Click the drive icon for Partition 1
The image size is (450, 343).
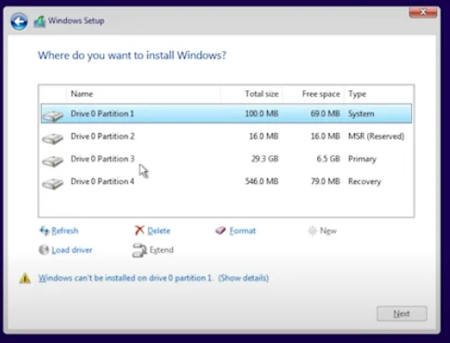(53, 115)
